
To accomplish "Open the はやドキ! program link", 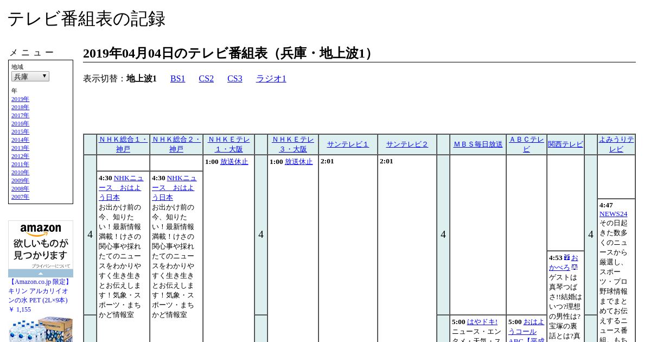I will click(x=482, y=322).
